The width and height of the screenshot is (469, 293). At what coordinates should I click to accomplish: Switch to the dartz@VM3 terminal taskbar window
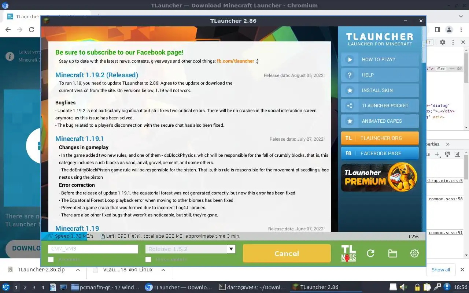pos(252,288)
